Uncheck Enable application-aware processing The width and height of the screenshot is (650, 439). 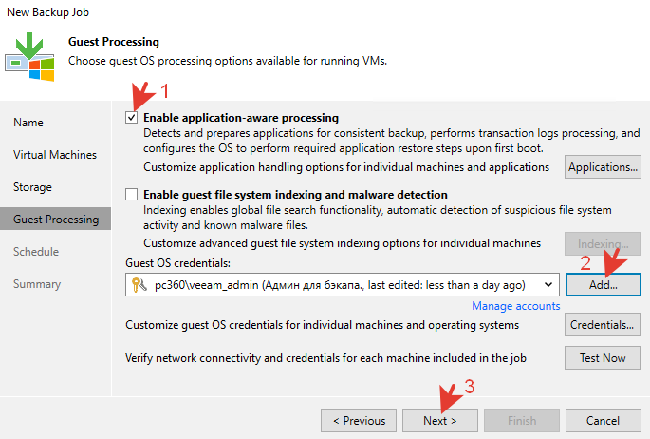click(132, 118)
